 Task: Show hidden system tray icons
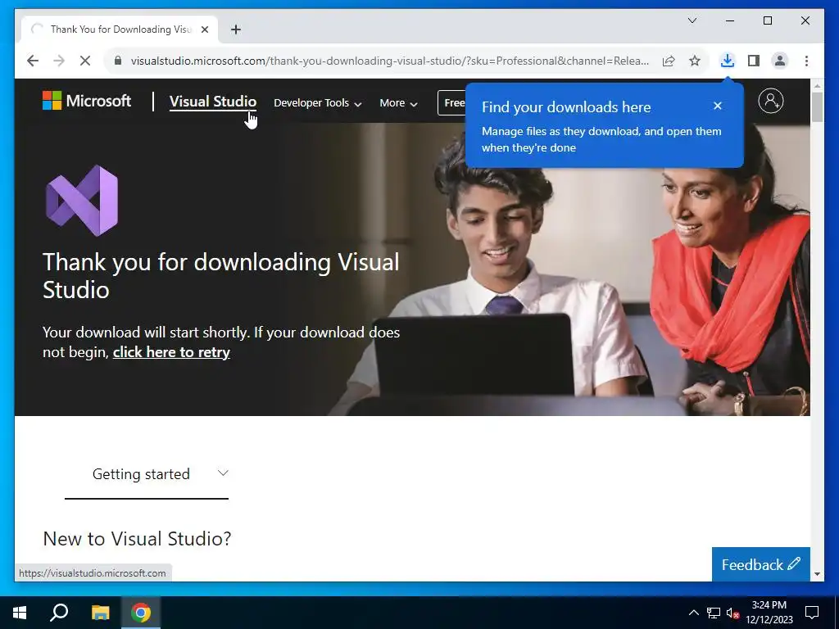click(693, 613)
